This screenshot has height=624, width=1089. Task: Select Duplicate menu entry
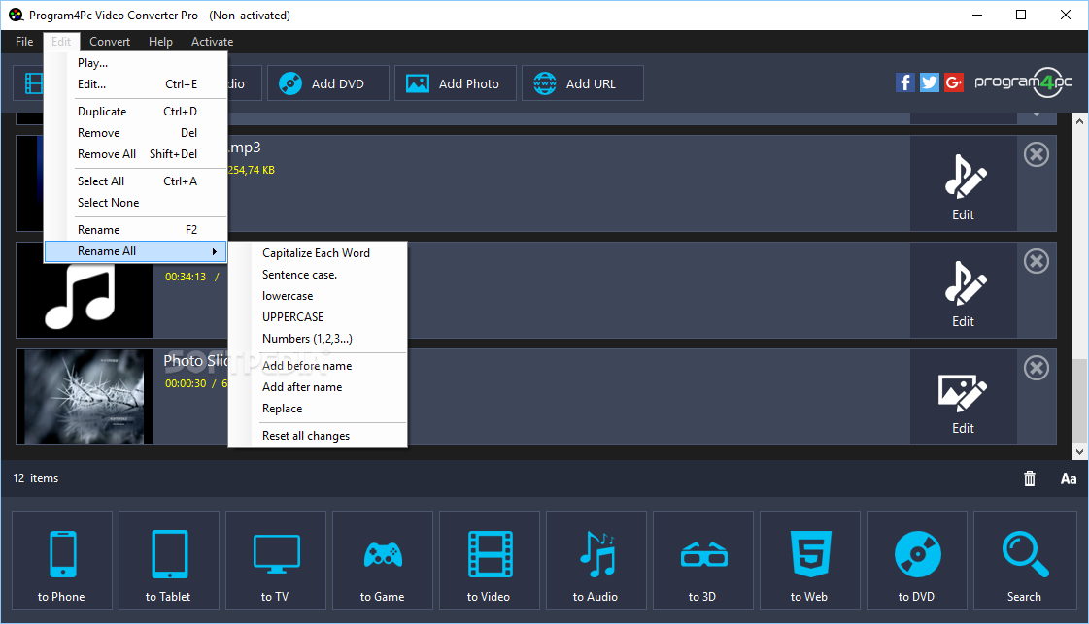(136, 112)
